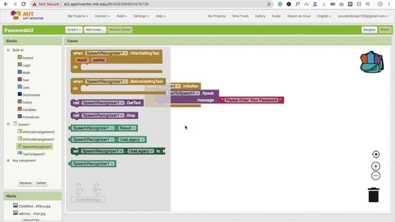395x222 pixels.
Task: Open the English language dropdown
Action: point(323,16)
